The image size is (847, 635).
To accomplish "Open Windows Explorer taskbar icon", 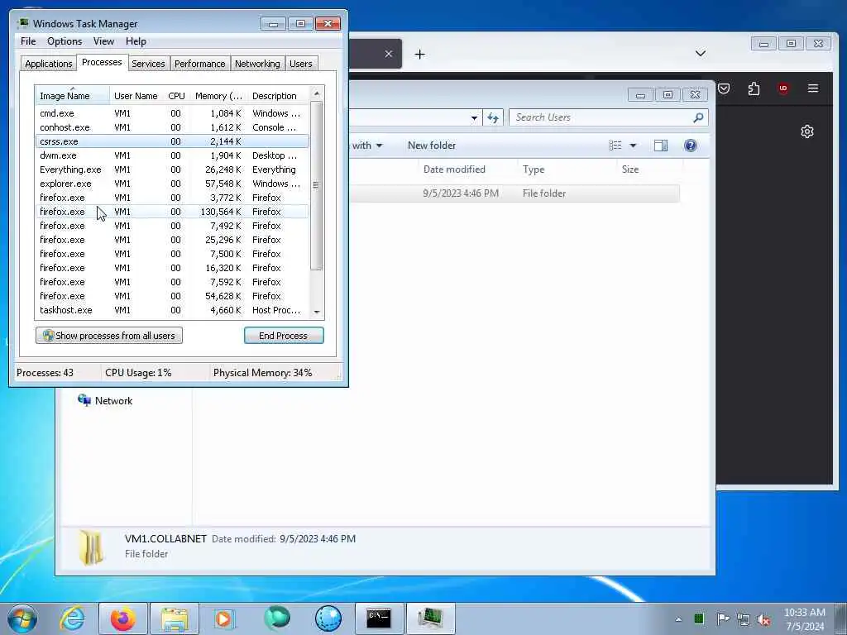I will click(x=174, y=618).
